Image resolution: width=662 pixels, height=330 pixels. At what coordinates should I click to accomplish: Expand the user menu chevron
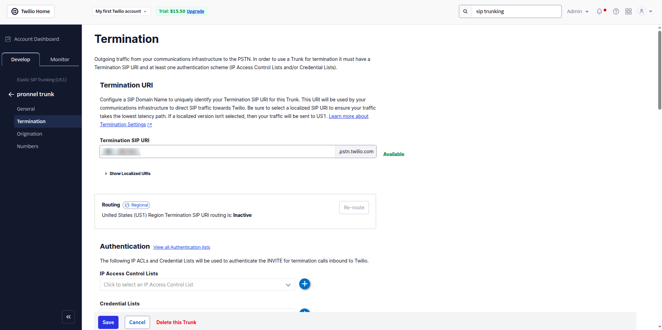click(x=651, y=11)
